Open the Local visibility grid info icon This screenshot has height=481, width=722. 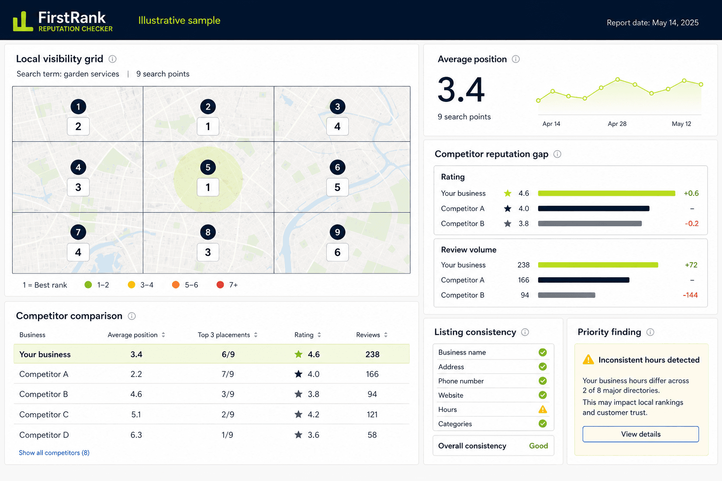click(x=112, y=59)
